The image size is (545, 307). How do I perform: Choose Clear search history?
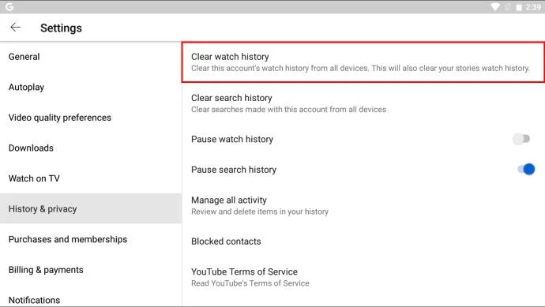tap(363, 103)
